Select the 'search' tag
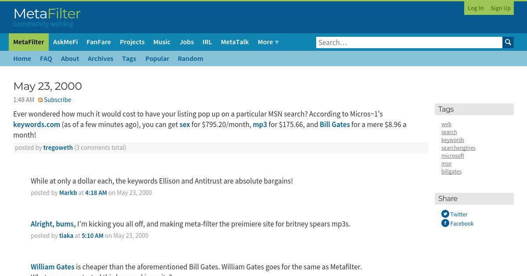The image size is (527, 276). point(449,132)
